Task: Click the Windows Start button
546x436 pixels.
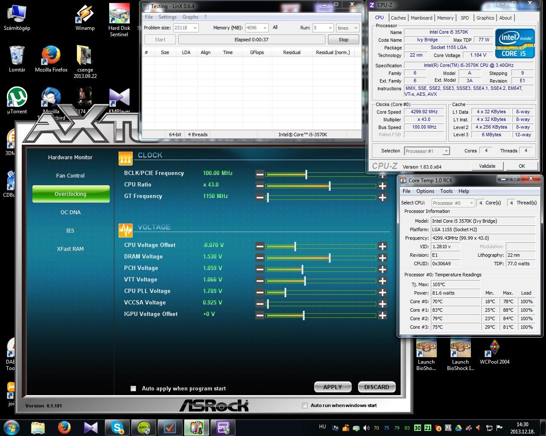Action: coord(11,427)
